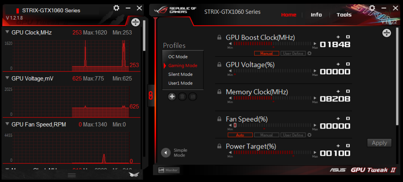Reset GPU Boost Clock with square icon
This screenshot has width=403, height=182.
coord(348,37)
